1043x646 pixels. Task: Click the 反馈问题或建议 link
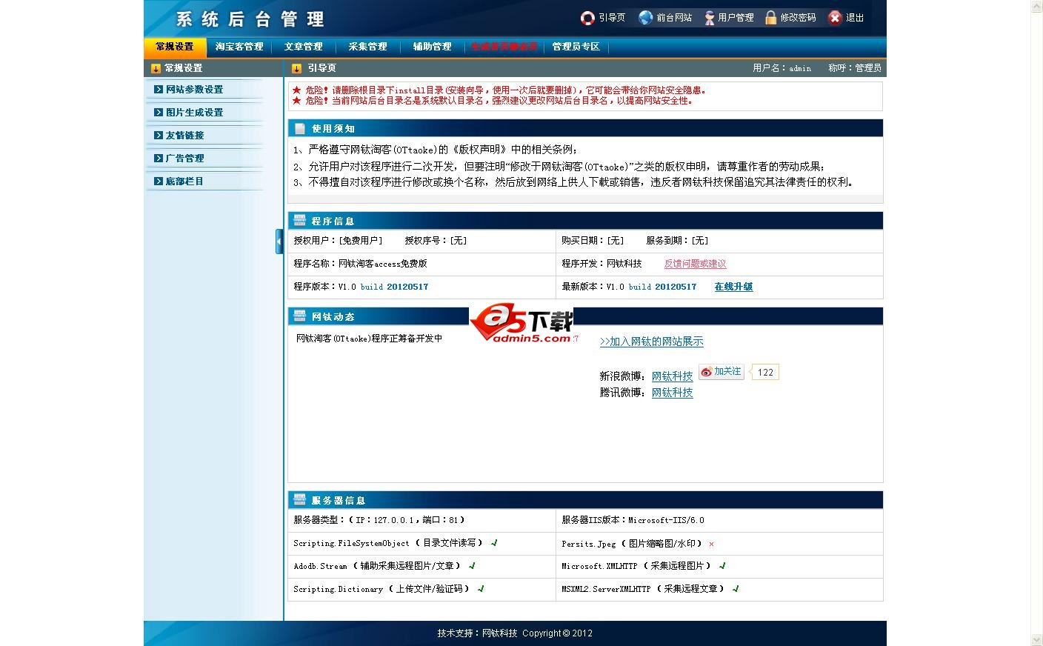[695, 264]
